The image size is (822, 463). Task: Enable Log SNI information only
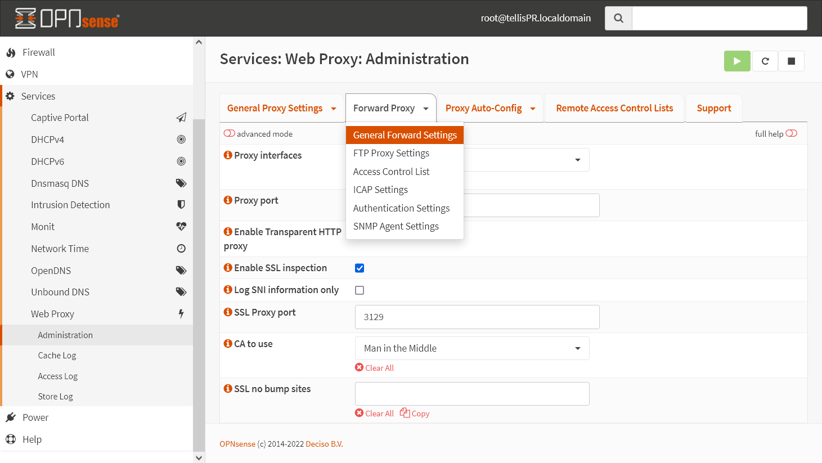click(x=360, y=290)
